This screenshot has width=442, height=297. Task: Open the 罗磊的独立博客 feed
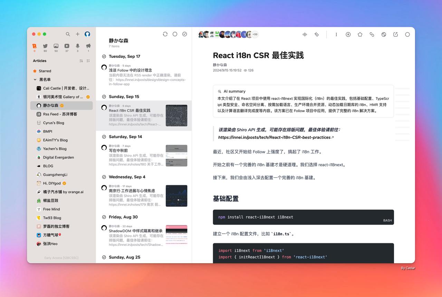pyautogui.click(x=61, y=226)
